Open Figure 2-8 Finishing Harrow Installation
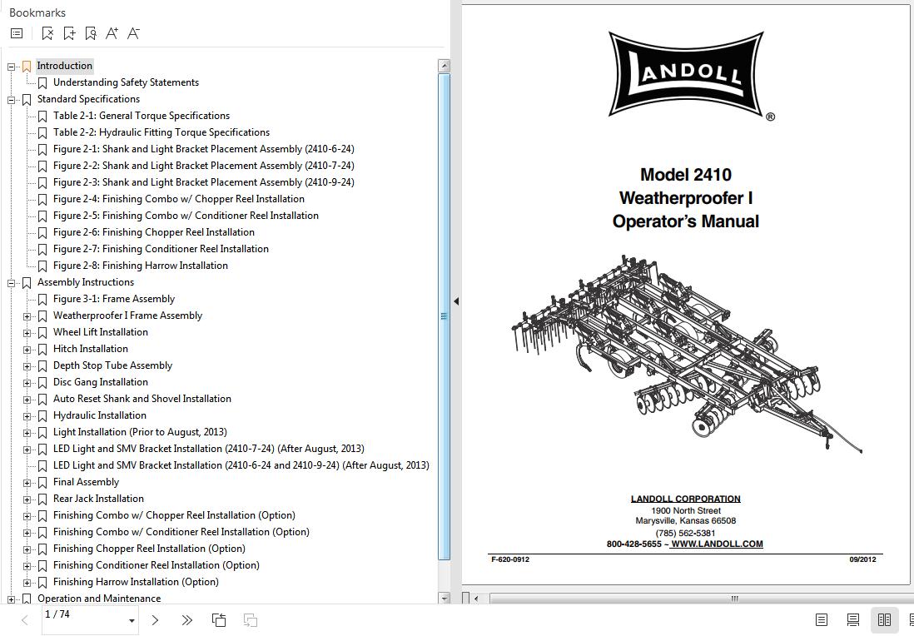914x636 pixels. (x=141, y=266)
